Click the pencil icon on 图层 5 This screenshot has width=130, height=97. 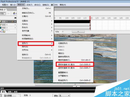(12, 21)
